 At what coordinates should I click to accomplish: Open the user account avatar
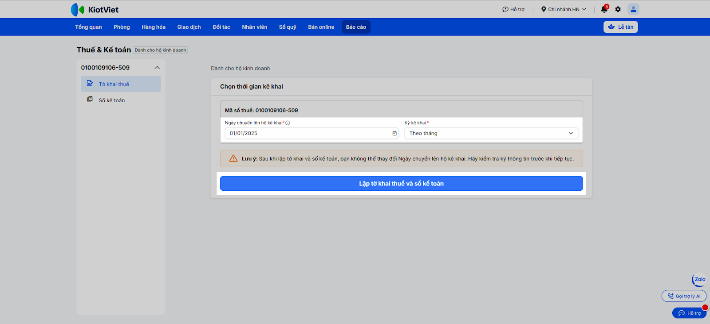point(633,9)
